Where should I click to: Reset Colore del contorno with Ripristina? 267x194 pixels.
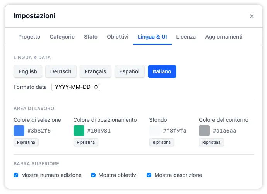[x=211, y=142]
